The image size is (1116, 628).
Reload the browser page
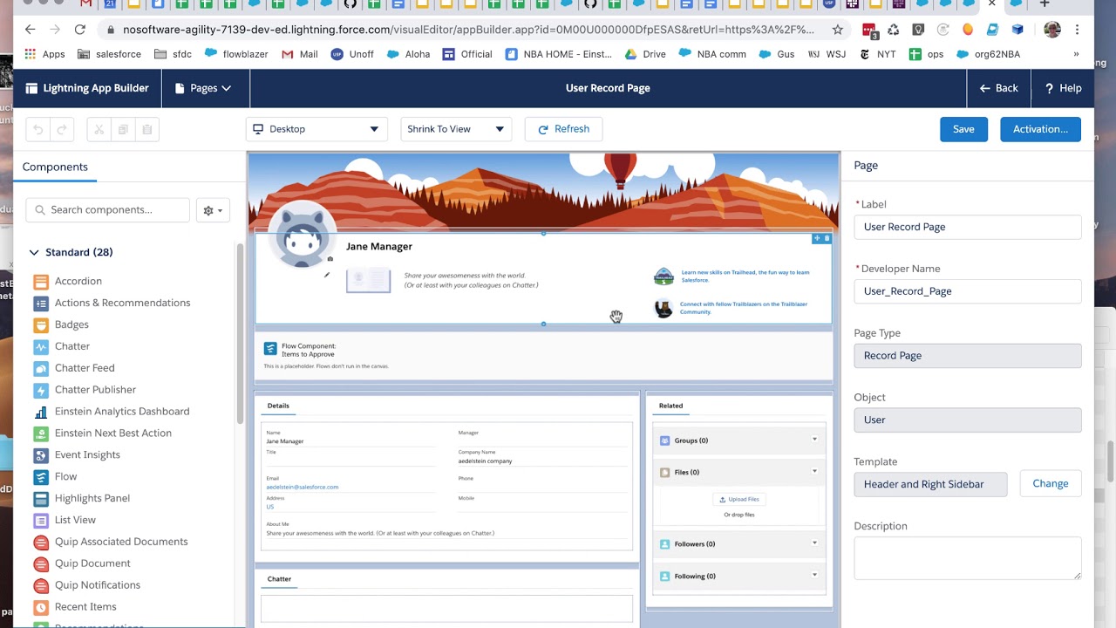79,30
